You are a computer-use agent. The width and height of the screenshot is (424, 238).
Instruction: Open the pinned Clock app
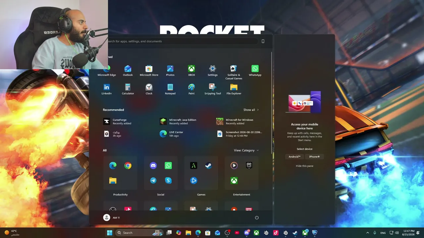(x=149, y=90)
